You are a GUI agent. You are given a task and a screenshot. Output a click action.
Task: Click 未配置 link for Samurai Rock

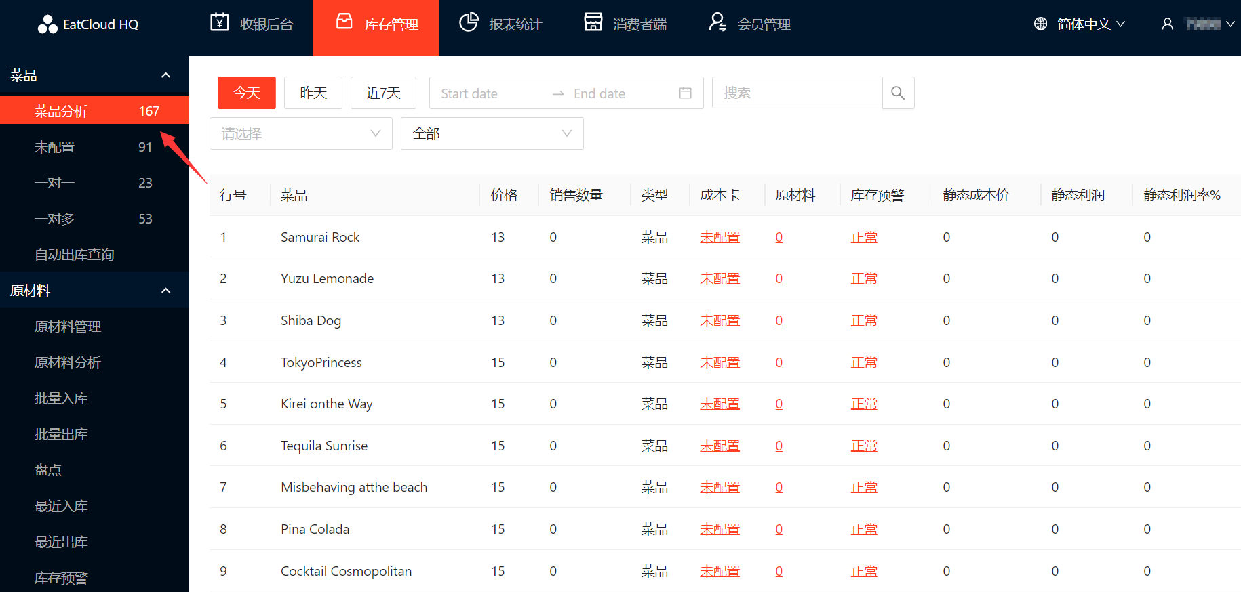[720, 237]
